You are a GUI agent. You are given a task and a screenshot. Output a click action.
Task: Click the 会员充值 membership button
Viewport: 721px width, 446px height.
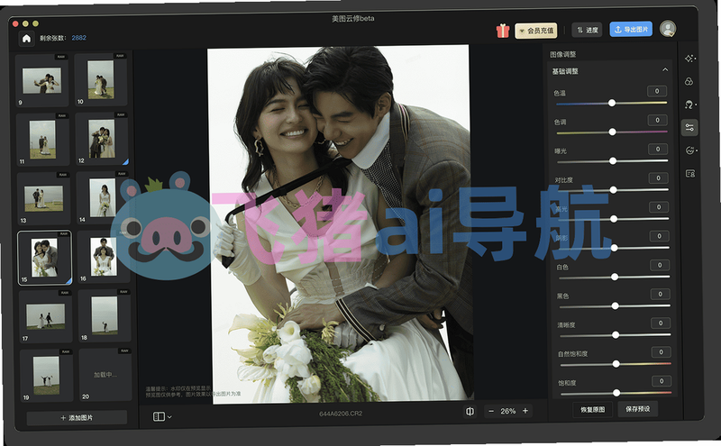[535, 31]
